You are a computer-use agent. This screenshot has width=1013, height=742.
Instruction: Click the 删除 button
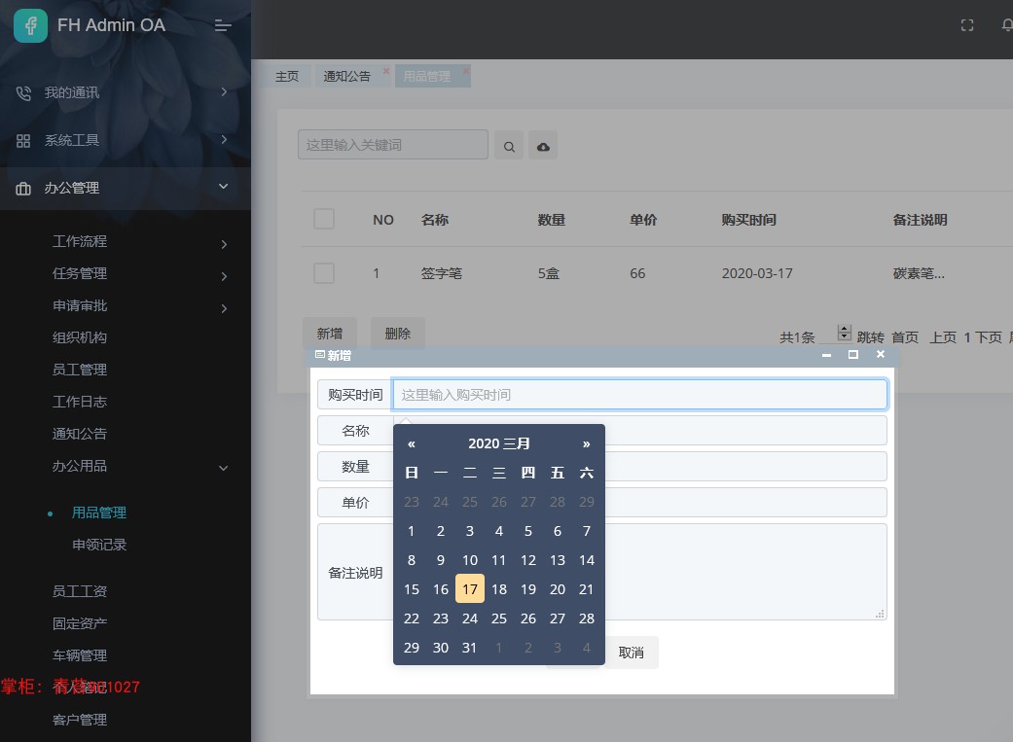tap(397, 334)
